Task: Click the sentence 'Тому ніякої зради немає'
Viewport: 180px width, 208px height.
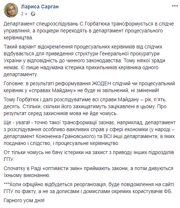Action: (84, 64)
